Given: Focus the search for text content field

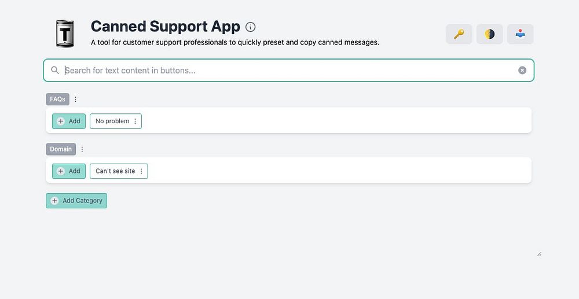Looking at the screenshot, I should 288,71.
